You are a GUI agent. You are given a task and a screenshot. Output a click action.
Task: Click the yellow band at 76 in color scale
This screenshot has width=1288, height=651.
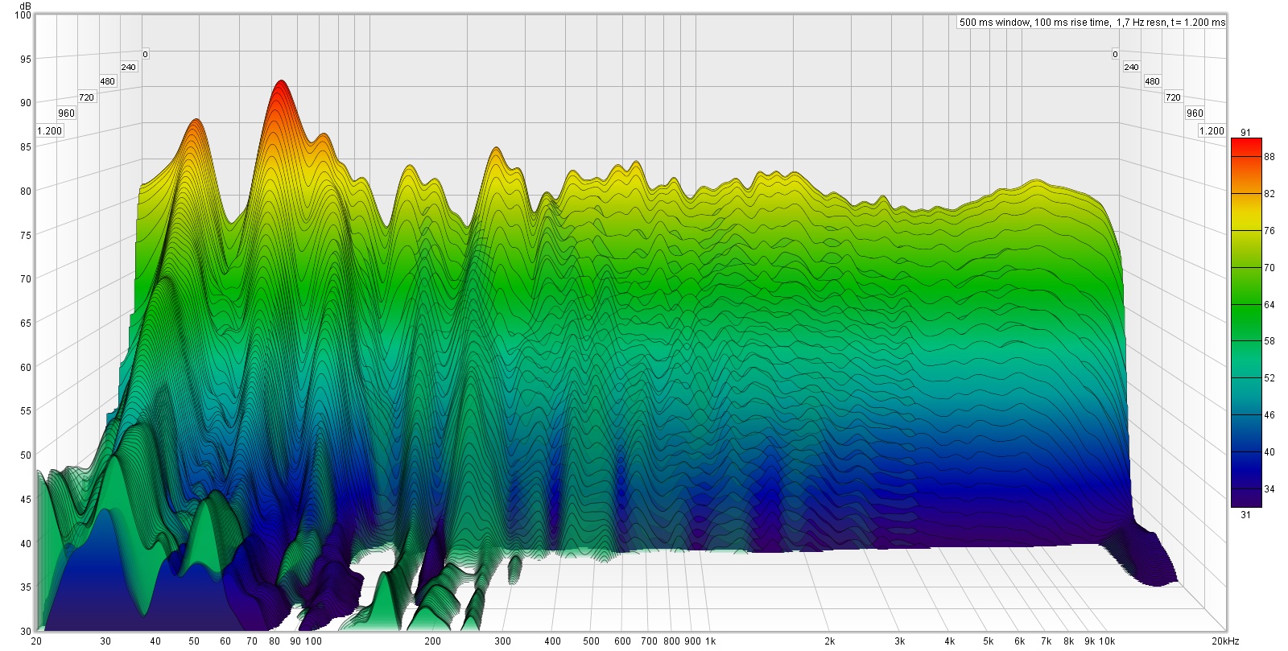coord(1245,230)
